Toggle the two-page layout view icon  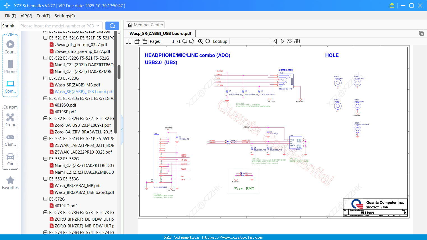[x=128, y=41]
